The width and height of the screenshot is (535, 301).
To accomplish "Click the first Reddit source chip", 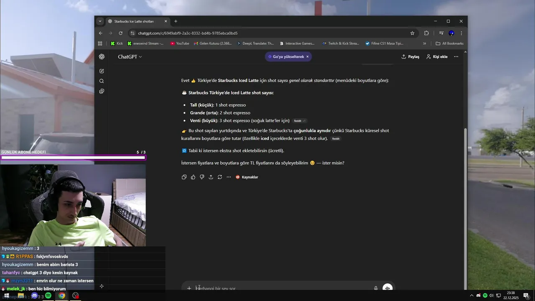I will pos(299,121).
